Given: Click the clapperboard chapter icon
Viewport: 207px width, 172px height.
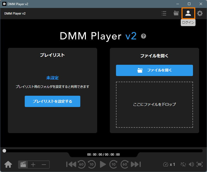Looking at the screenshot, I should [x=23, y=164].
